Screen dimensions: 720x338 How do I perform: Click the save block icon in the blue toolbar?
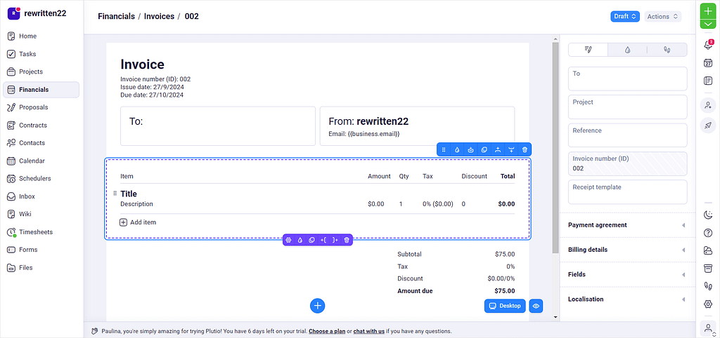point(470,150)
